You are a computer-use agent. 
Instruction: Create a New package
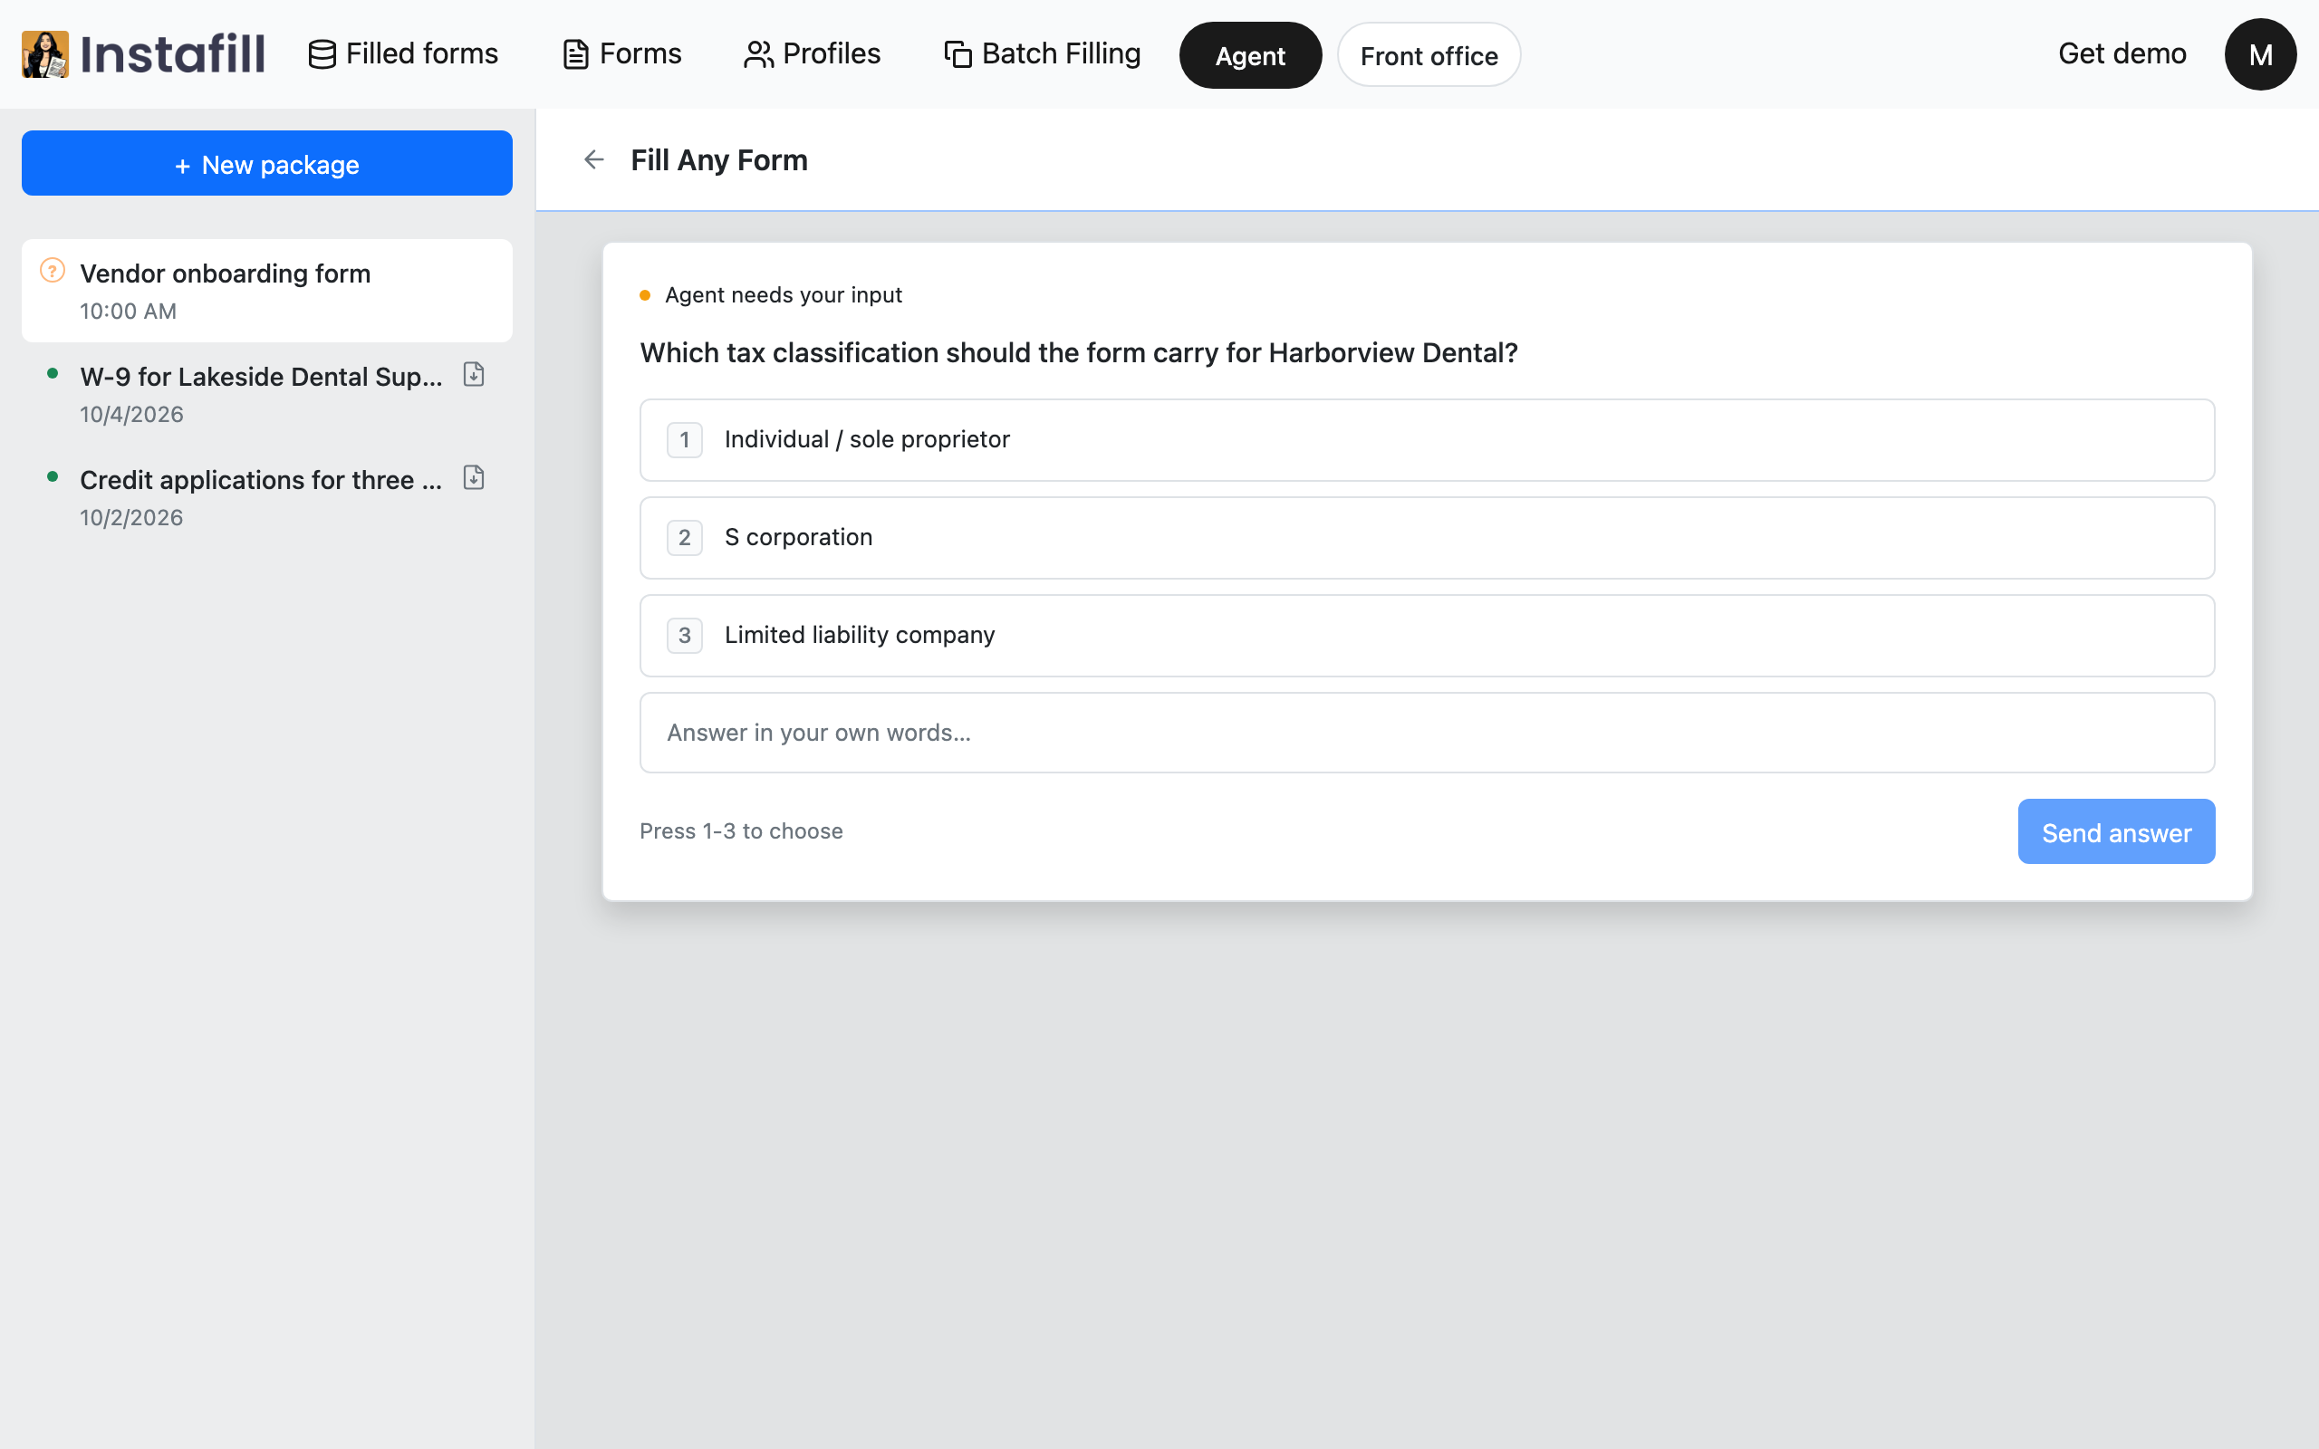point(267,163)
